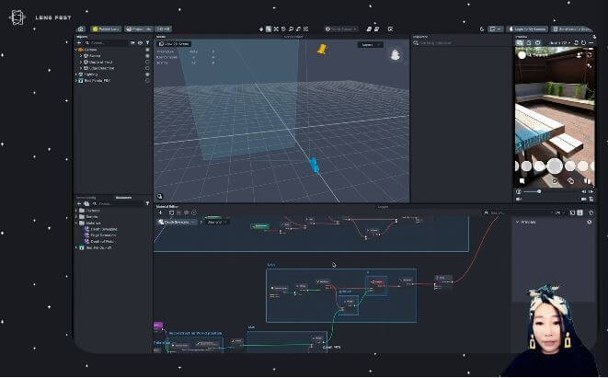Viewport: 608px width, 378px height.
Task: Expand the Diagonal Pixel object in the Objects tree
Action: pos(81,62)
